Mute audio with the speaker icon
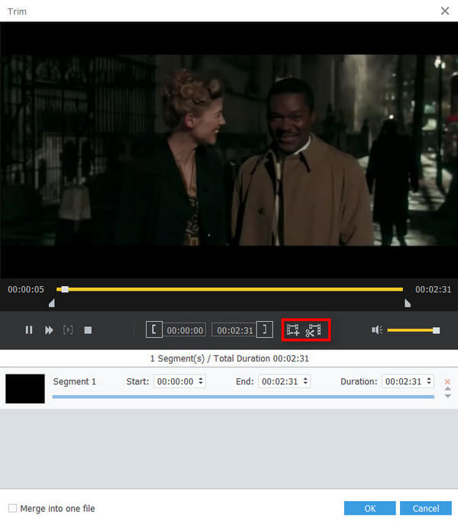The height and width of the screenshot is (527, 458). [376, 330]
